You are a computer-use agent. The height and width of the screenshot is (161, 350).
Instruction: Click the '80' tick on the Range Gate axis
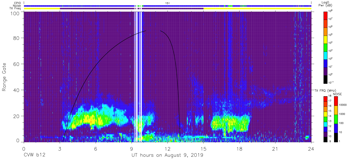(16, 38)
